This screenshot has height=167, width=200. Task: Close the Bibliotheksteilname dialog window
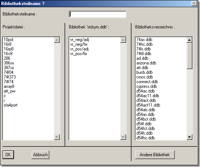click(x=194, y=4)
